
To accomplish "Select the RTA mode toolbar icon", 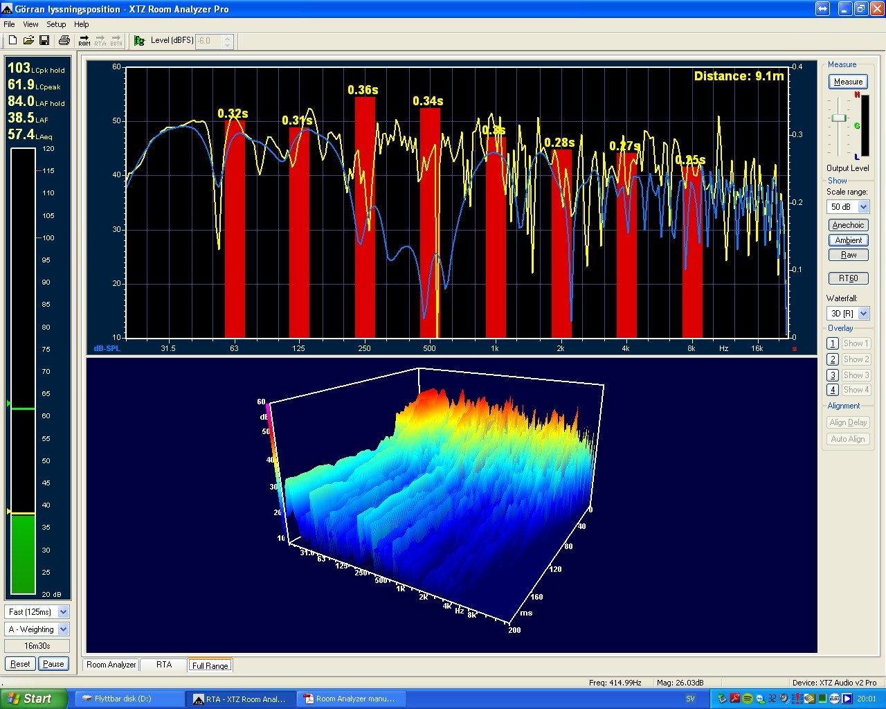I will (x=100, y=40).
